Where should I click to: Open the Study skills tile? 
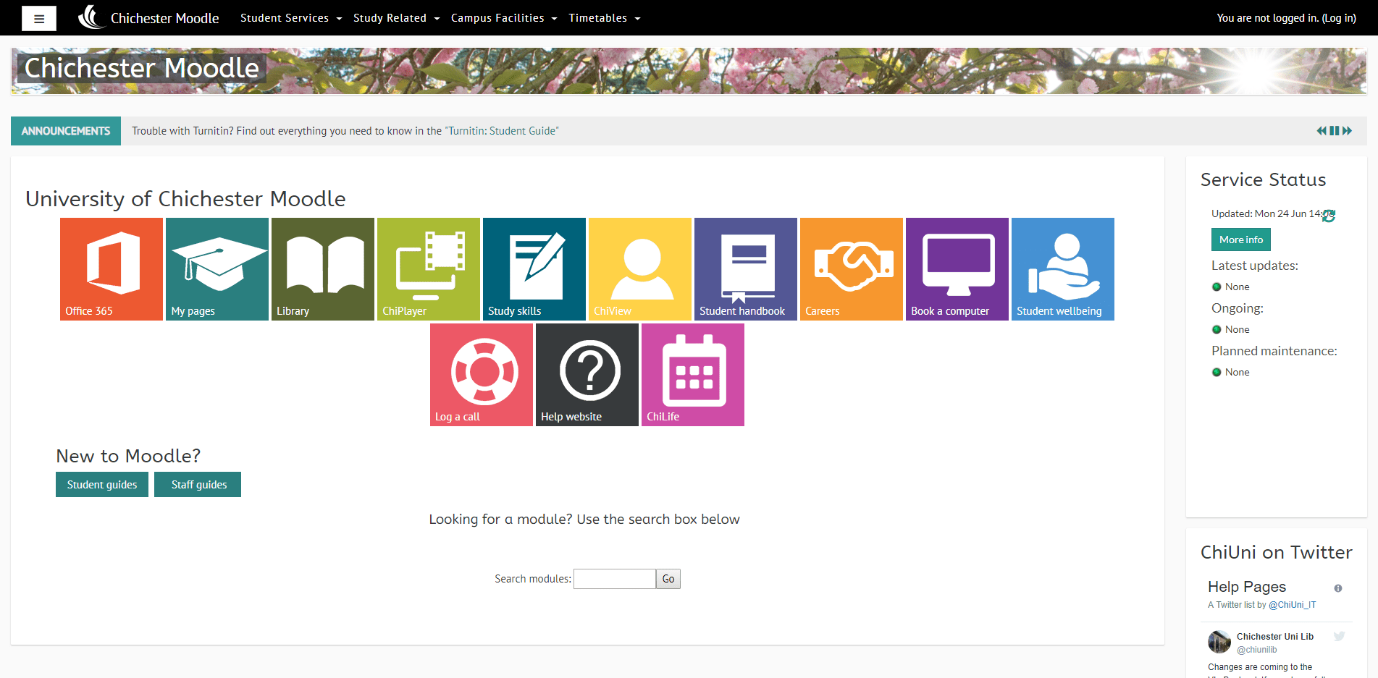point(534,269)
